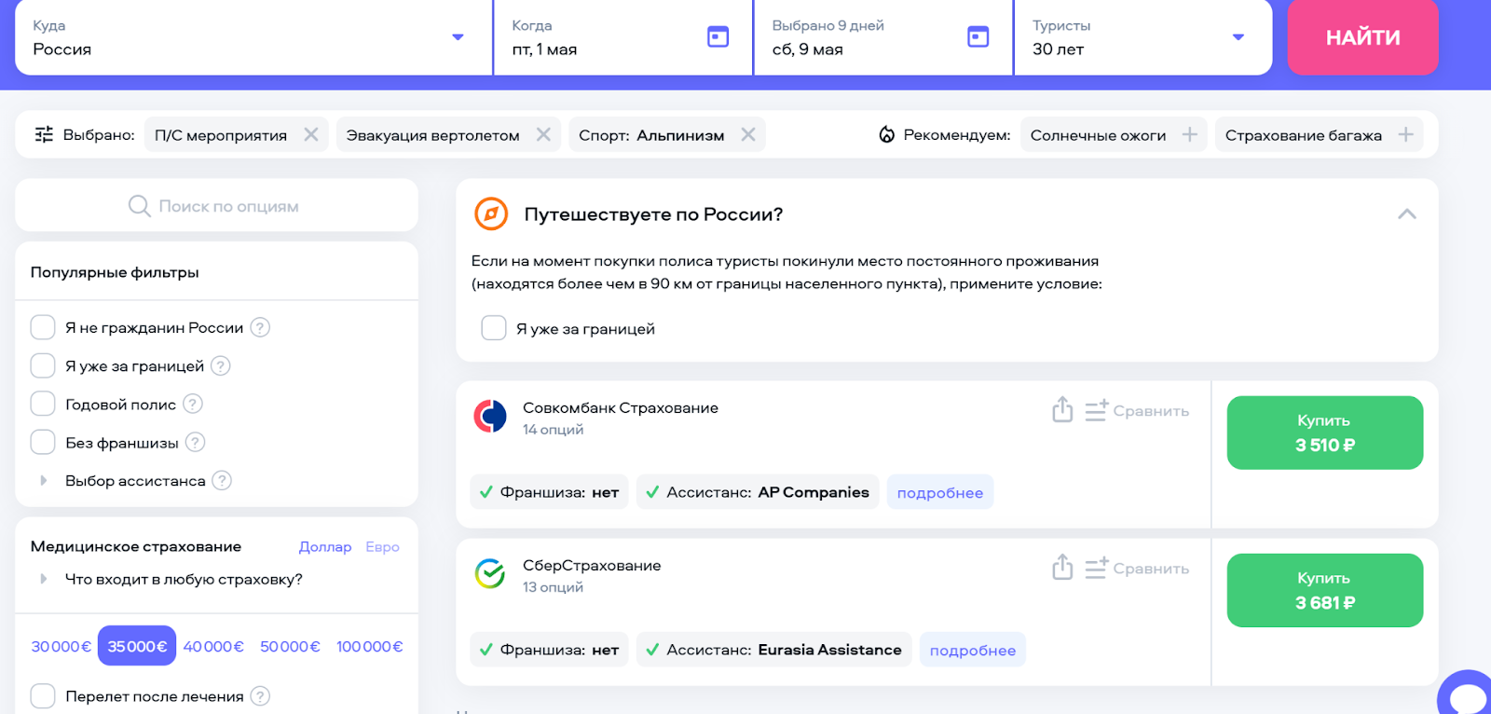Add the Солнечные ожоги plus icon

point(1190,135)
